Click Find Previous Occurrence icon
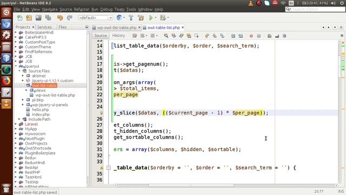346x195 pixels. pos(174,36)
